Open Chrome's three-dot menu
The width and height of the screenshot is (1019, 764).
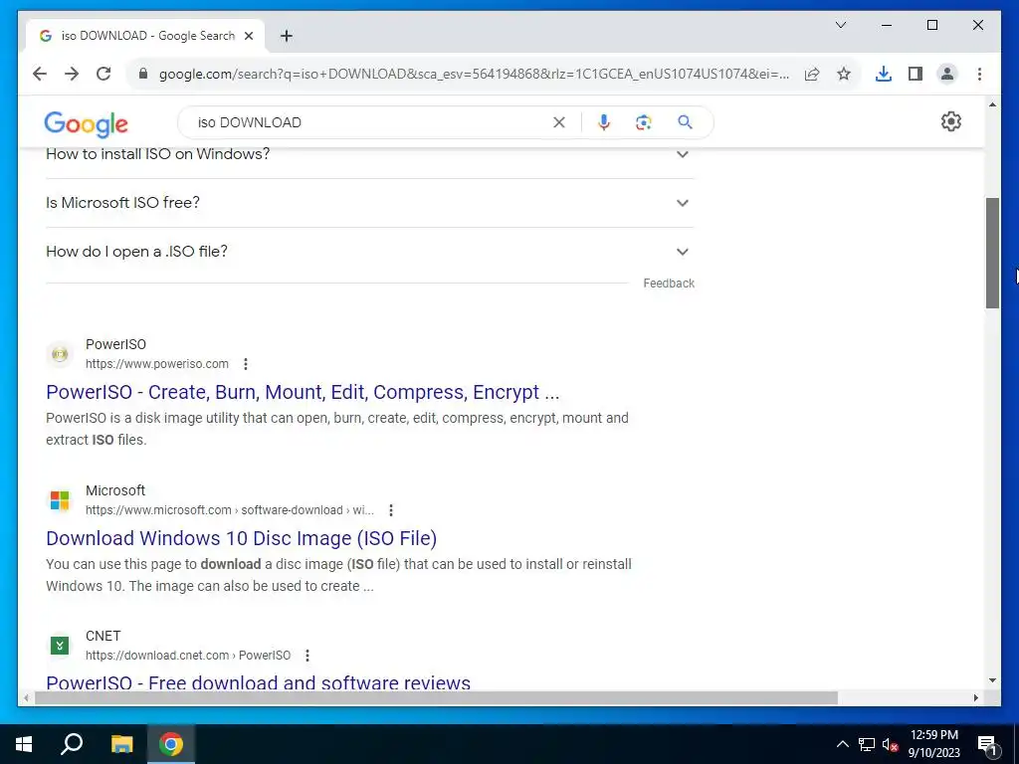979,74
